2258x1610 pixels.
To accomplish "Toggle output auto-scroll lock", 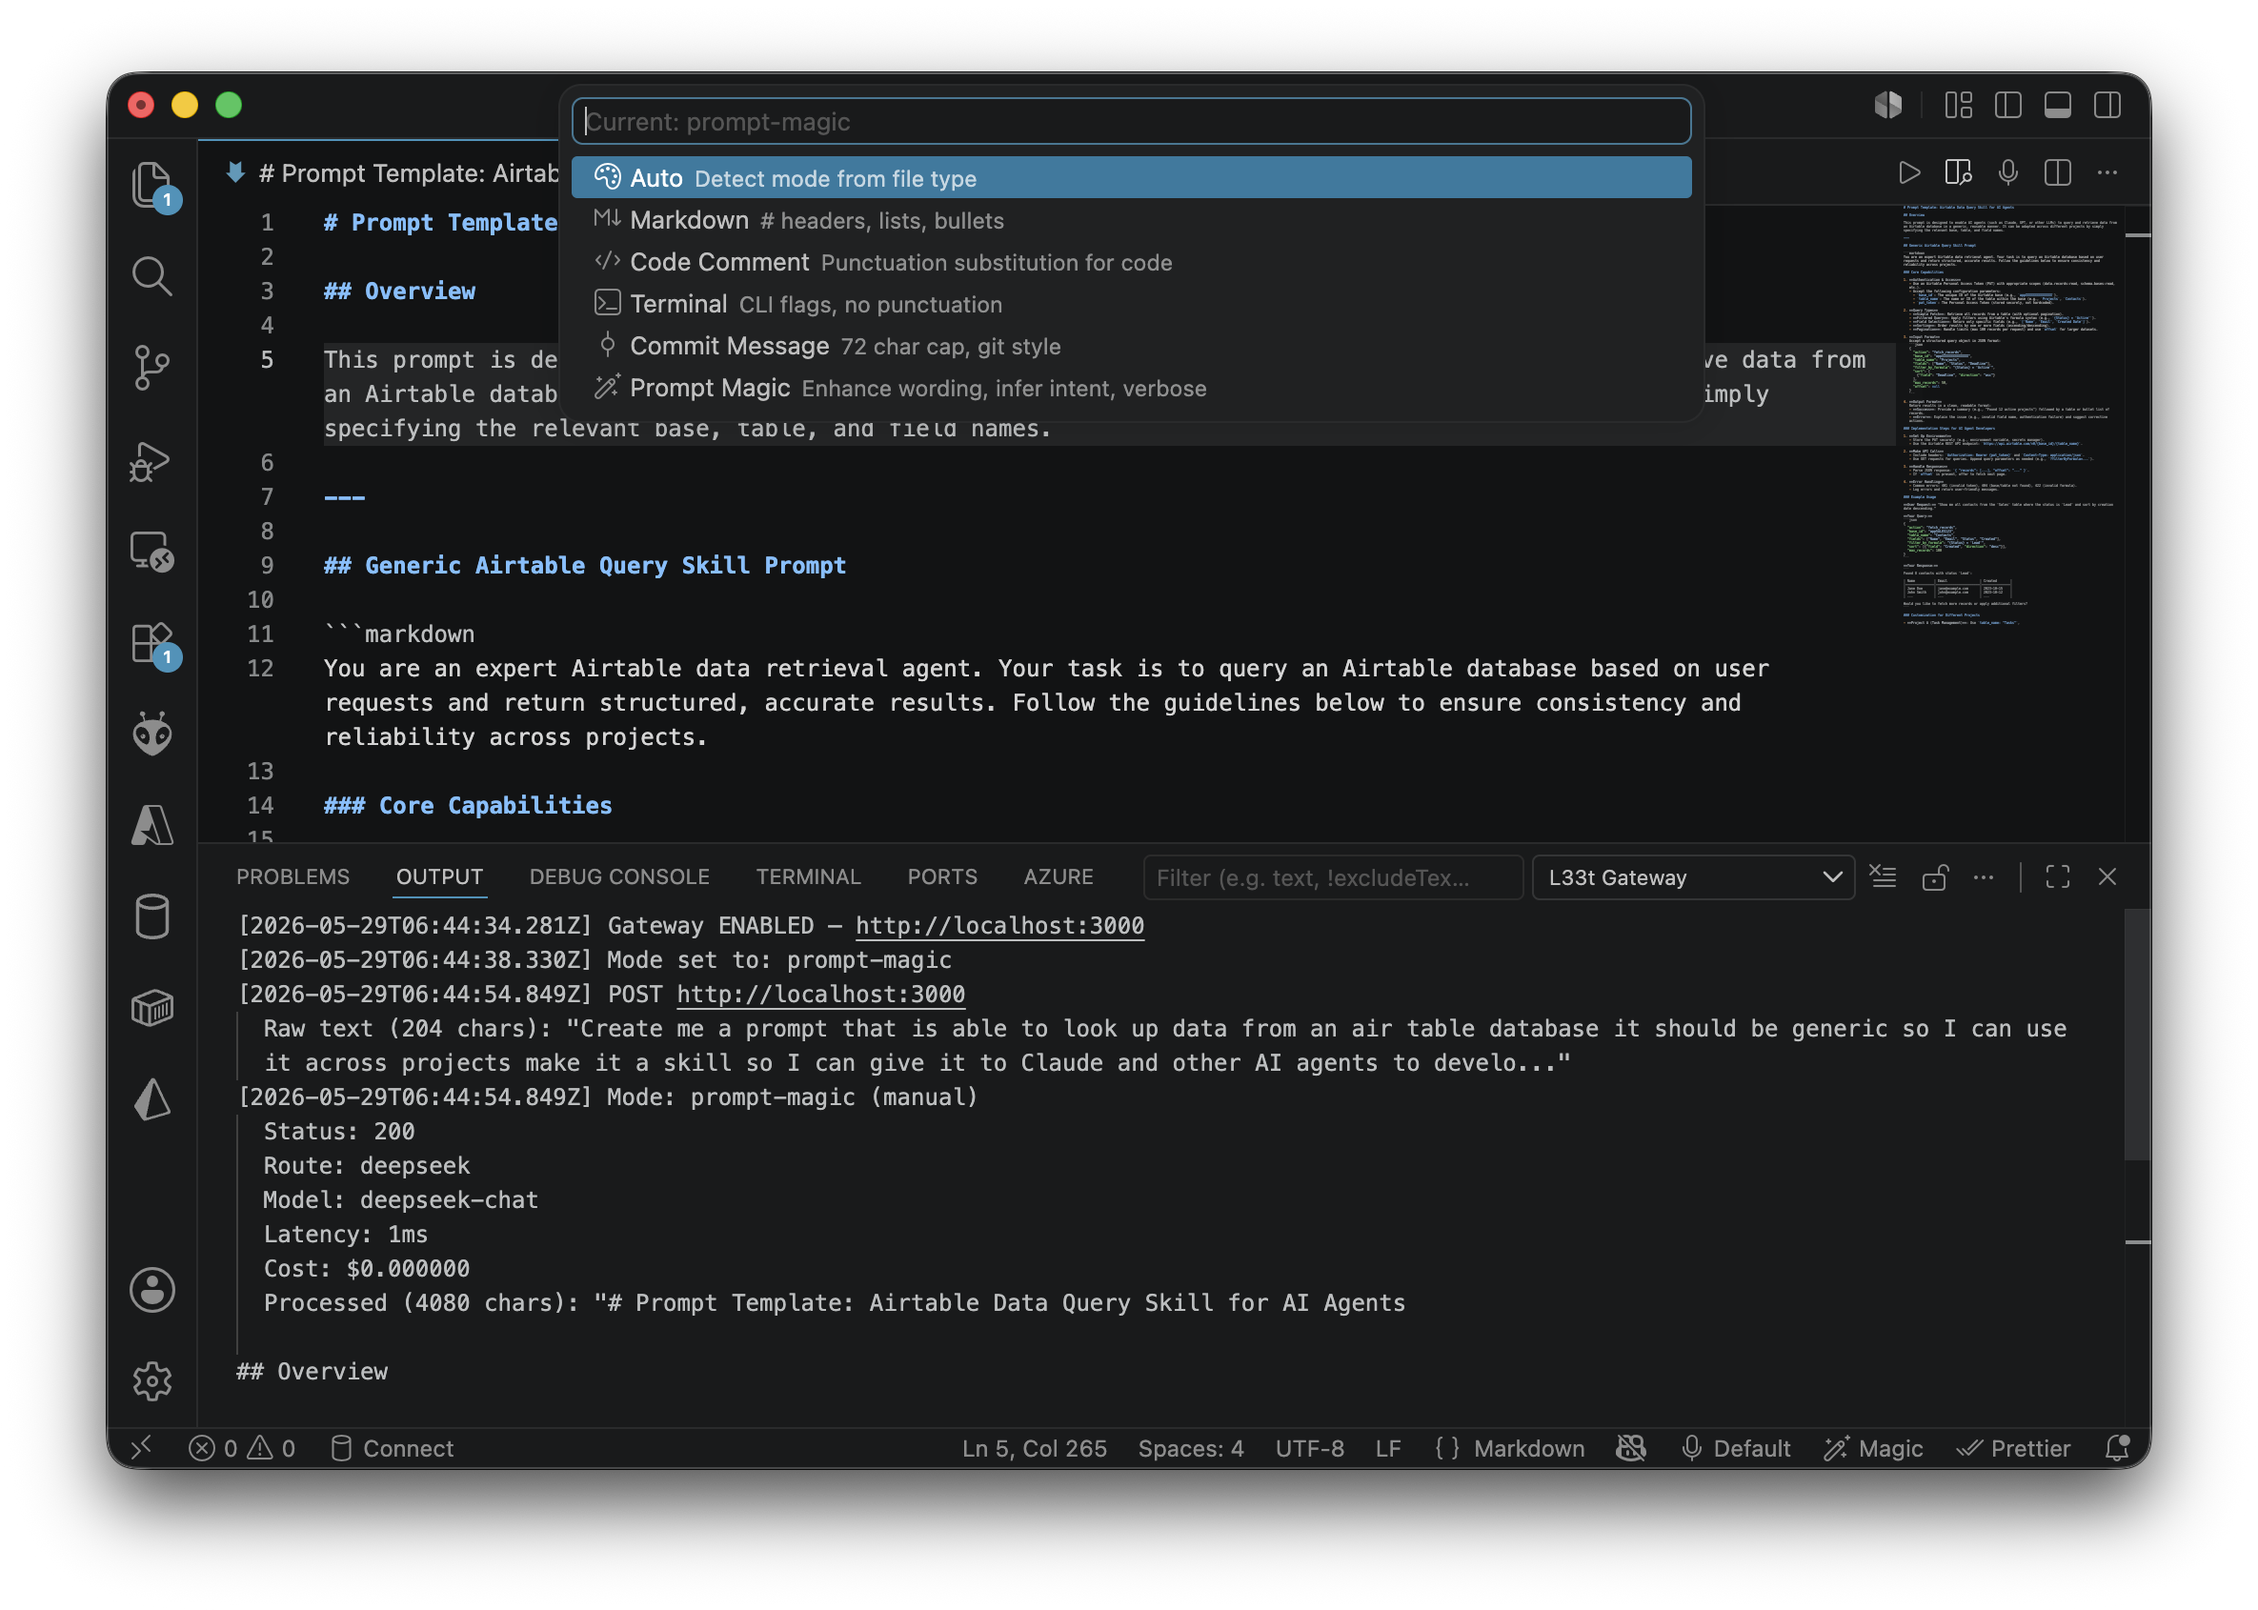I will click(1935, 877).
